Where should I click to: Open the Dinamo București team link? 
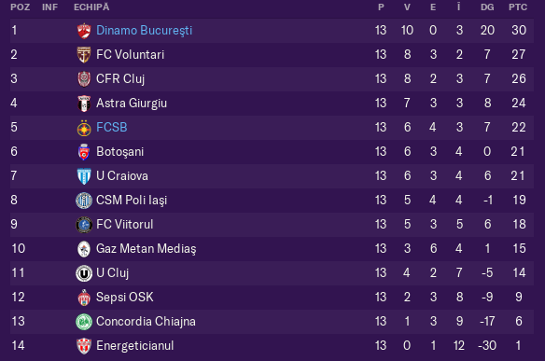click(144, 31)
